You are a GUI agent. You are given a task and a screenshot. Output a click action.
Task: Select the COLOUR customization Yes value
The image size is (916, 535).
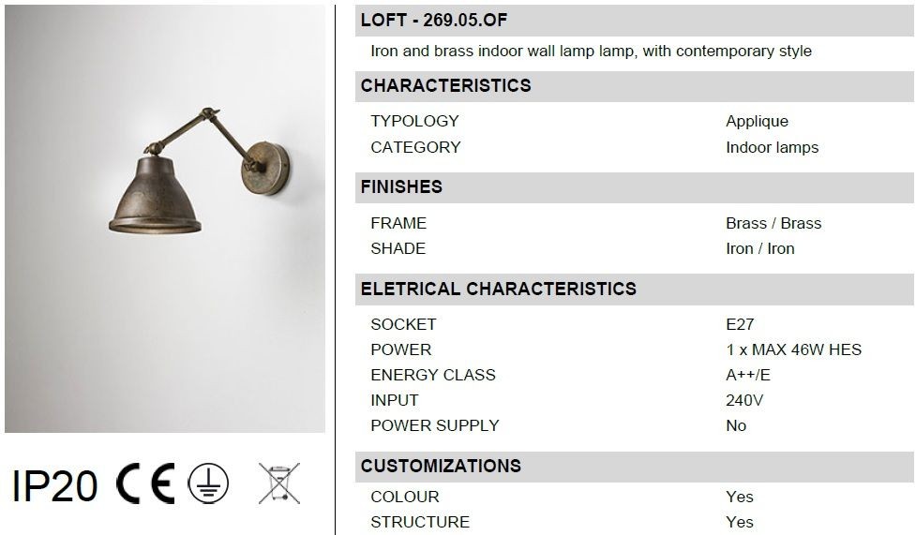[740, 497]
